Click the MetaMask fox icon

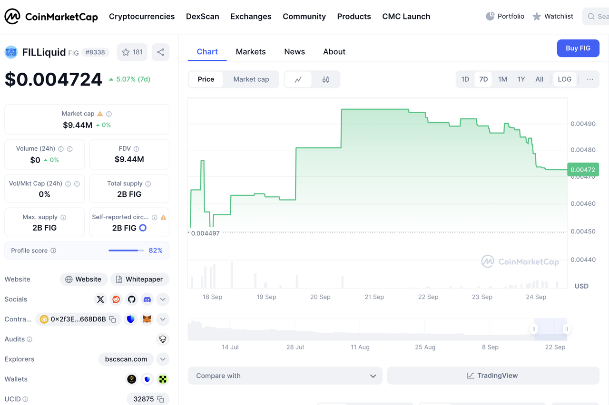pyautogui.click(x=147, y=319)
